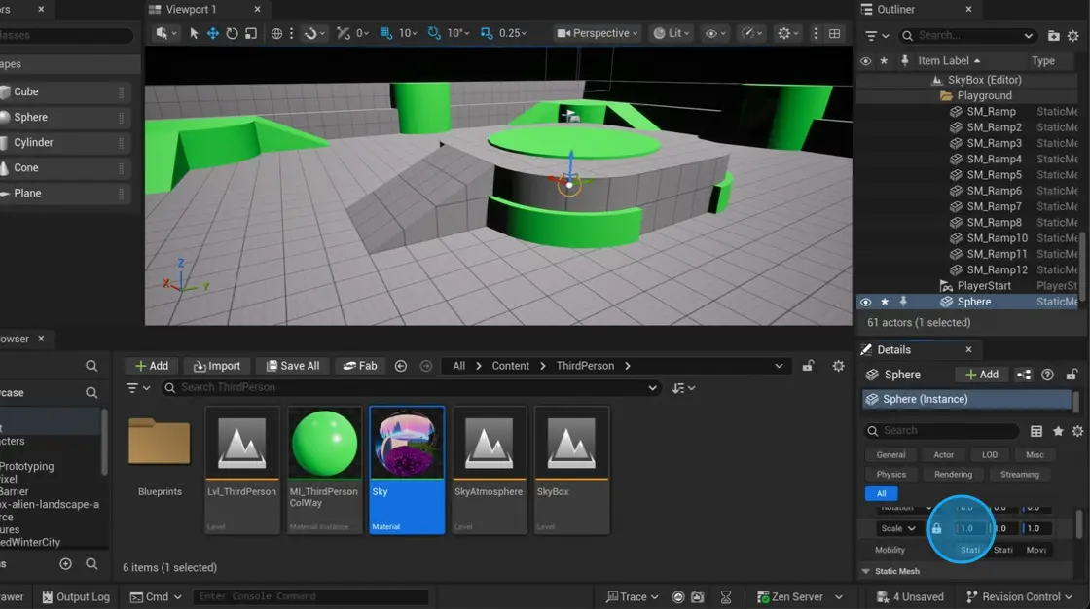Toggle the Details panel lock icon
This screenshot has width=1090, height=609.
1072,375
